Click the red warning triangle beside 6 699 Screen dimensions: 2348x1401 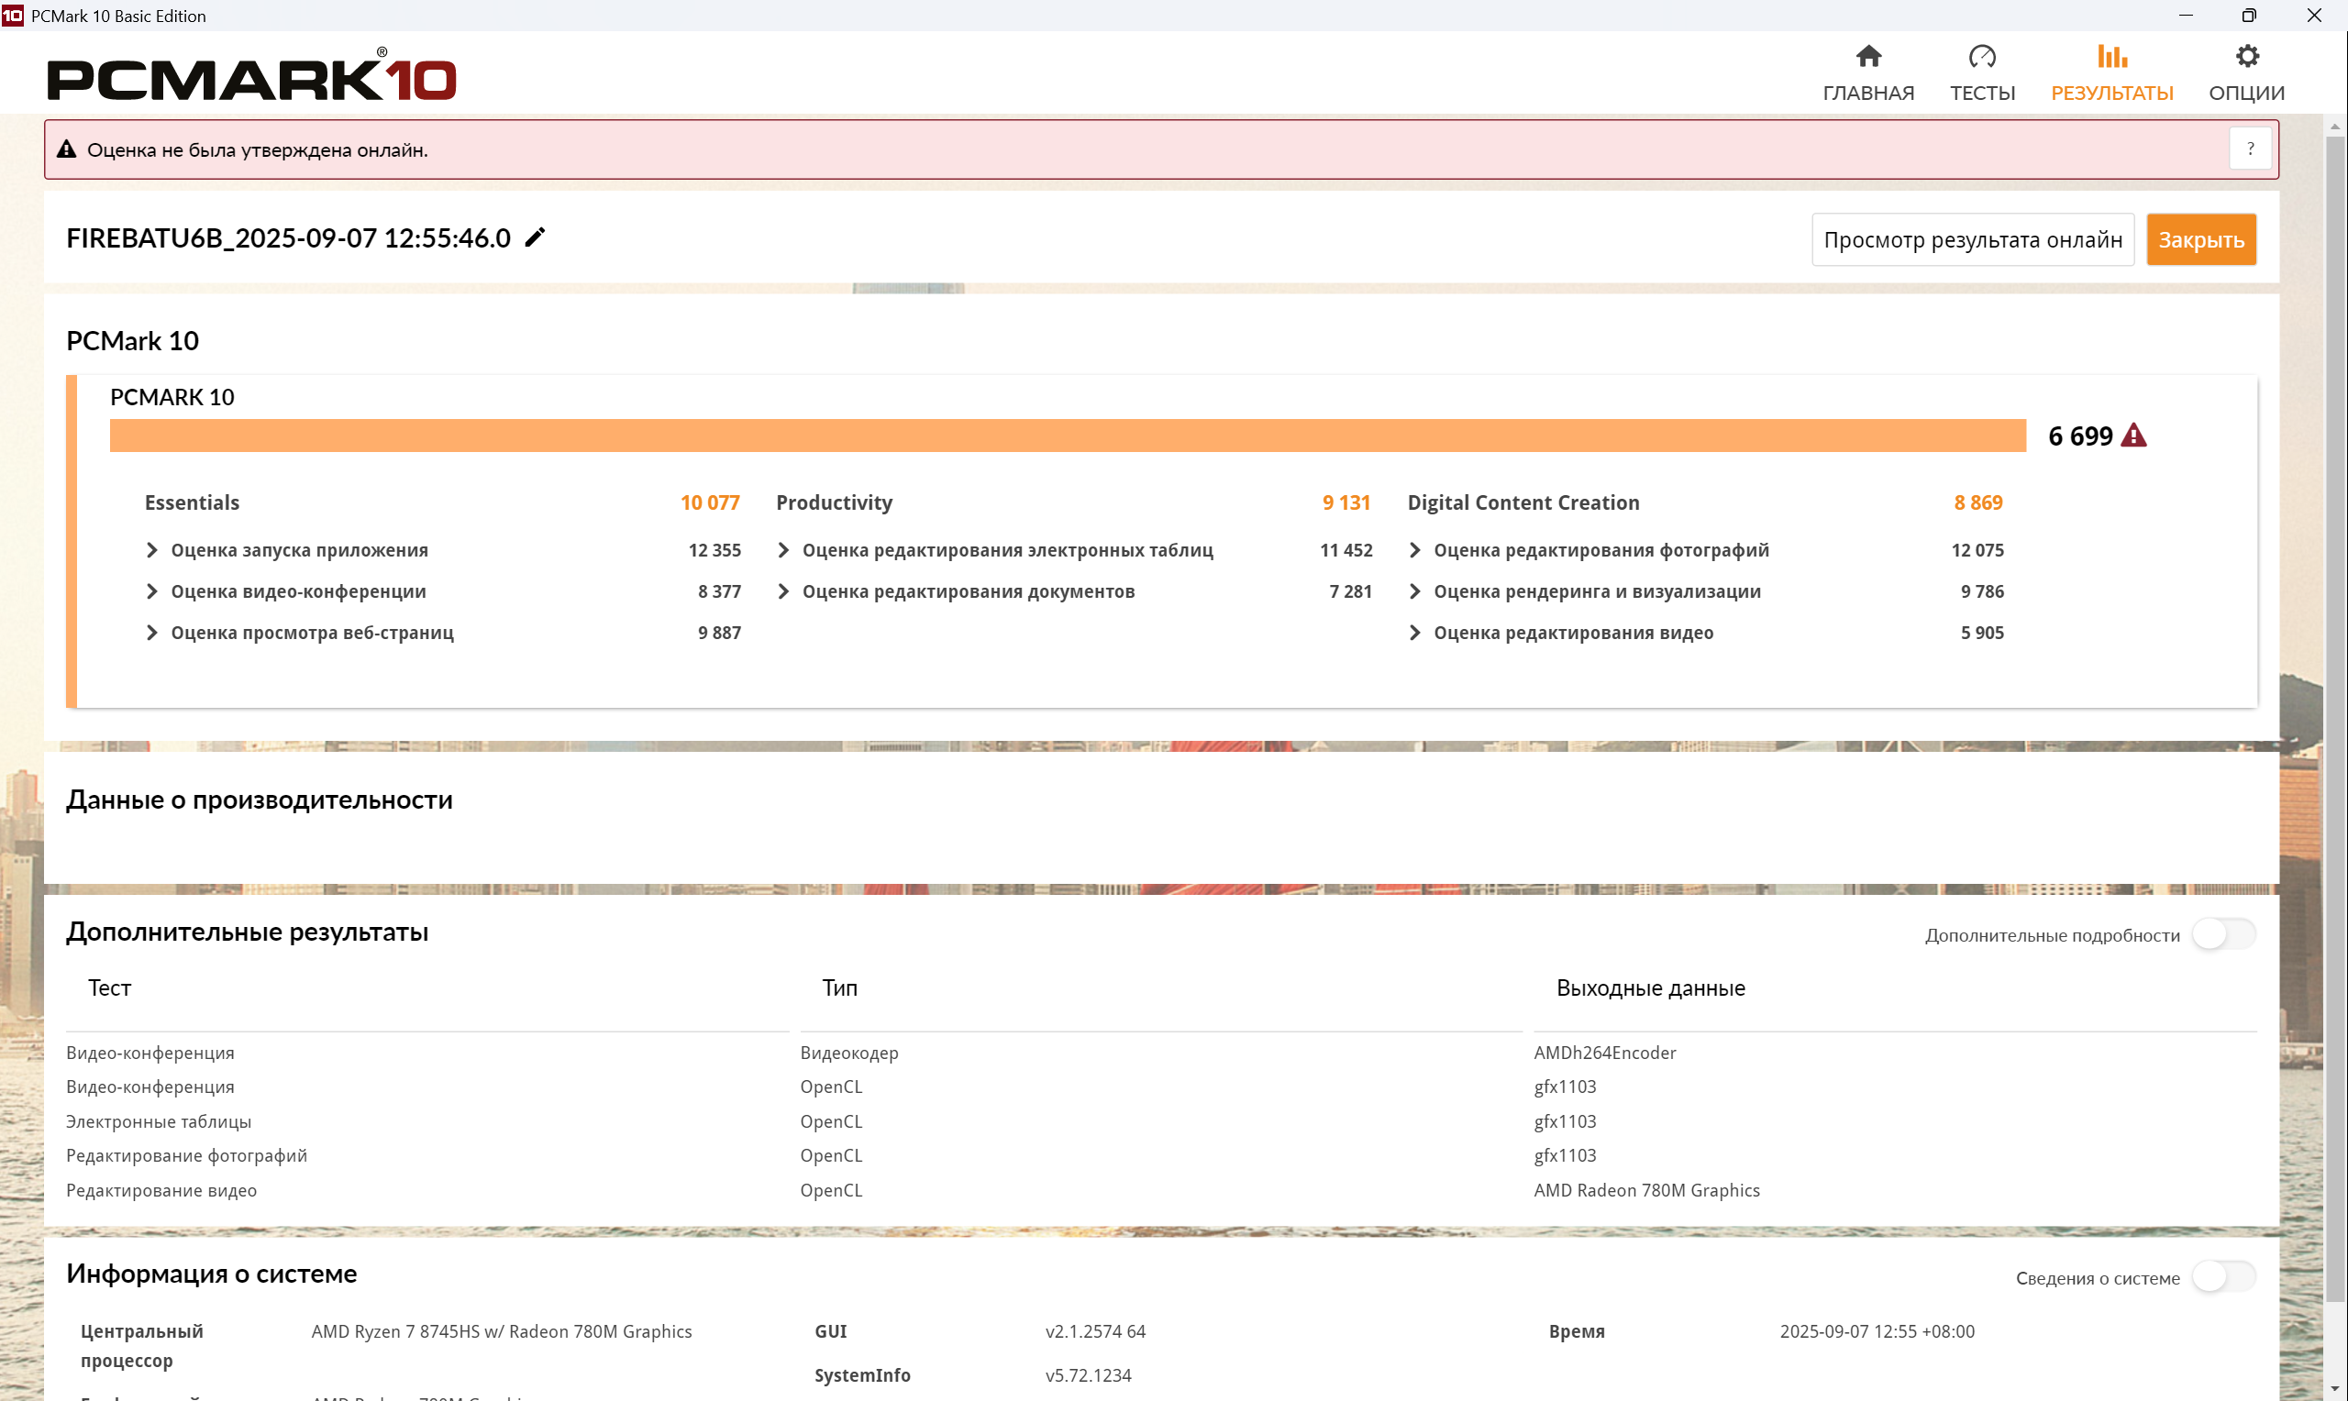[2132, 436]
